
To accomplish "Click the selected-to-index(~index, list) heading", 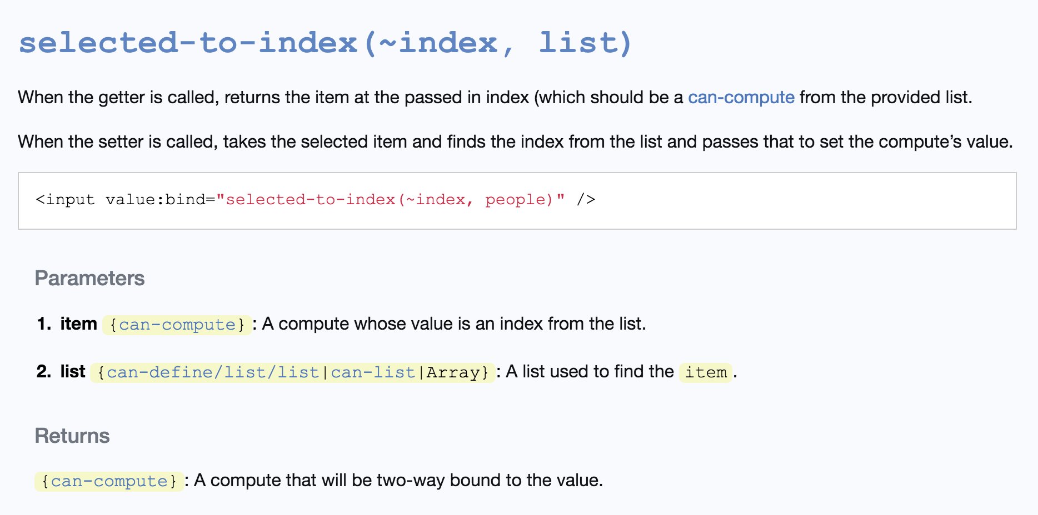I will (326, 43).
